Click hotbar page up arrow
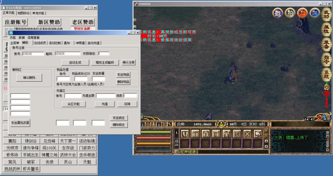The image size is (333, 176). pos(266,131)
